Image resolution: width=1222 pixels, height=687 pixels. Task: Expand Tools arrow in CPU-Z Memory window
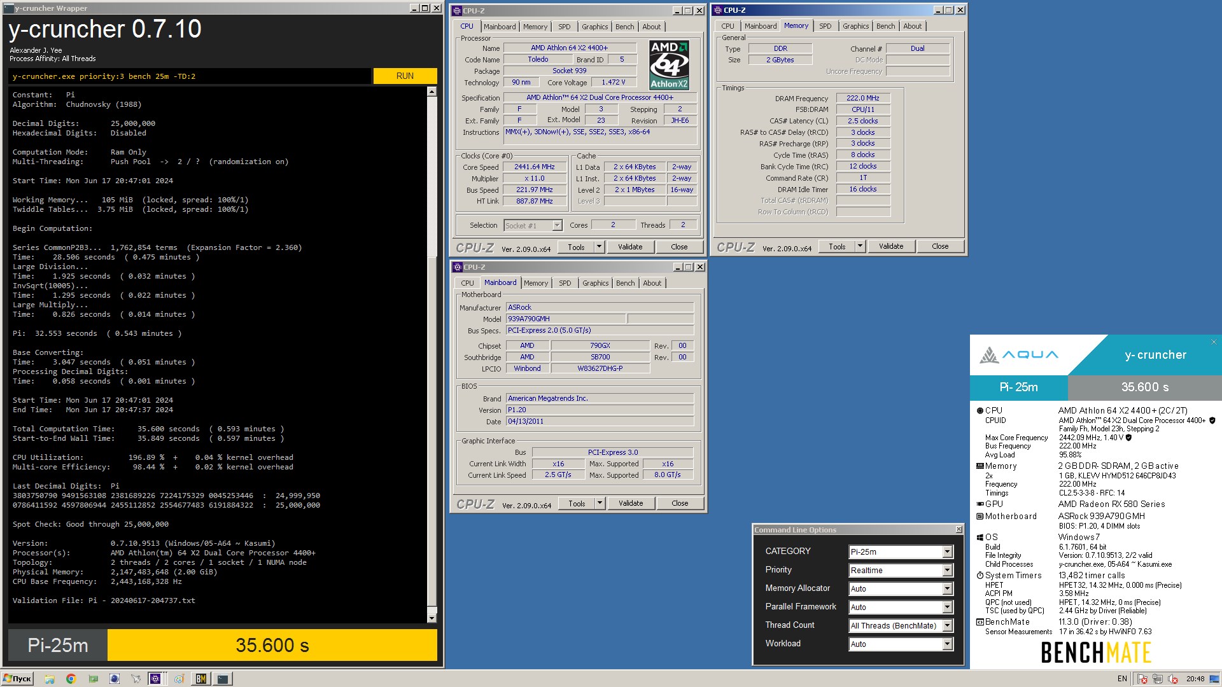pos(860,246)
